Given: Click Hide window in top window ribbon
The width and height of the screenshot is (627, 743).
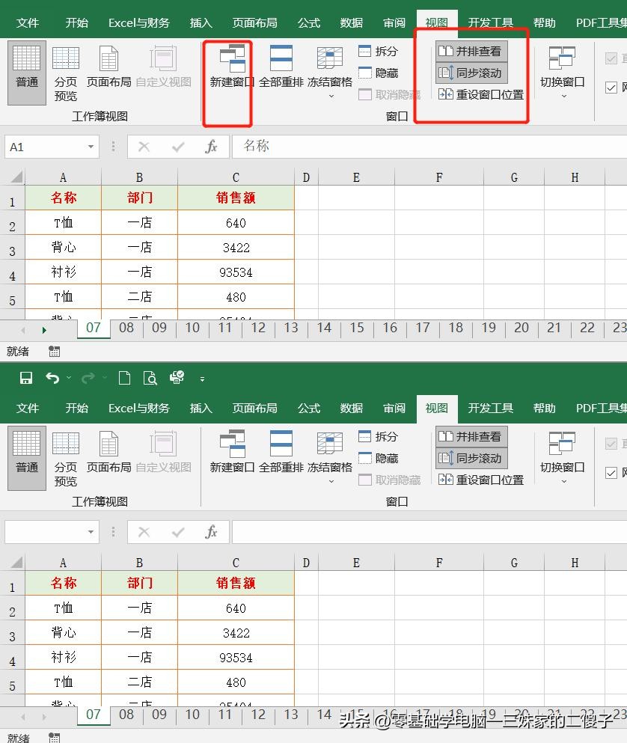Looking at the screenshot, I should pyautogui.click(x=378, y=73).
